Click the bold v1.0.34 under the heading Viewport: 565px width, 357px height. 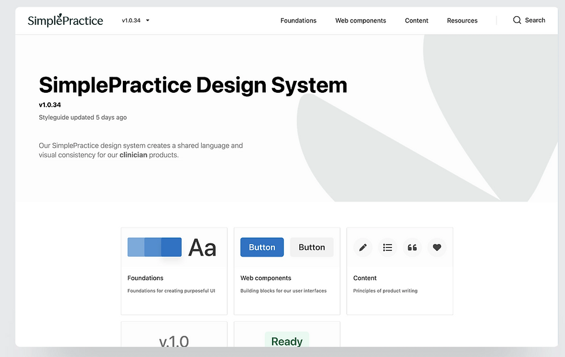pyautogui.click(x=50, y=105)
